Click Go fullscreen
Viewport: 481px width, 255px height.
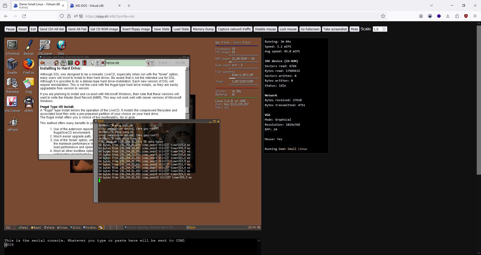310,29
